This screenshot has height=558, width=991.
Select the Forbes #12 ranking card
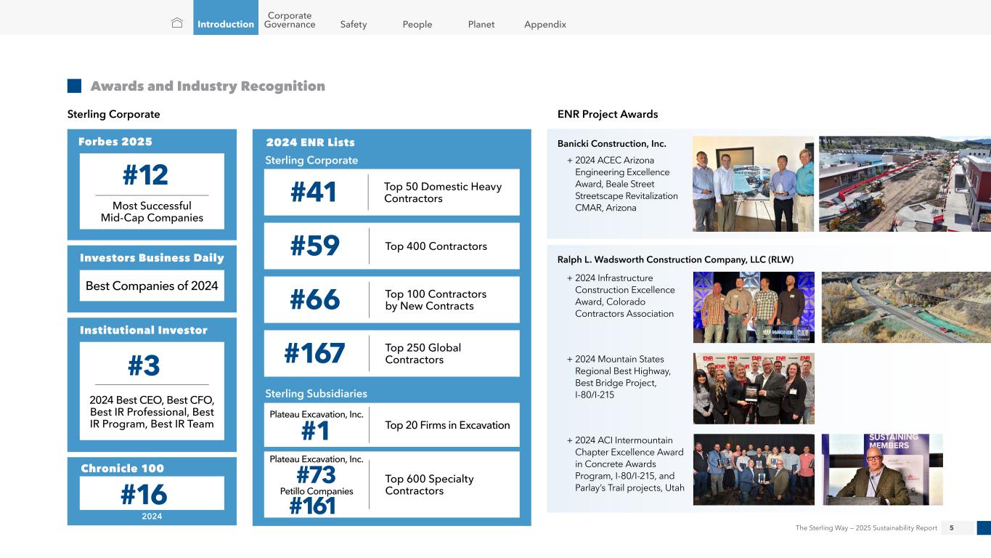[152, 191]
